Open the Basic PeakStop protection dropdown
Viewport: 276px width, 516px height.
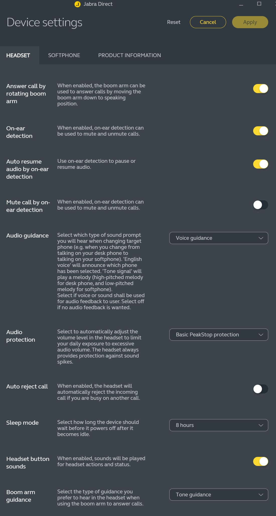tap(219, 335)
